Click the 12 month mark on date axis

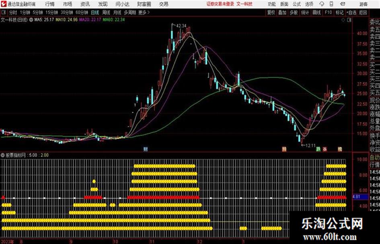point(200,242)
